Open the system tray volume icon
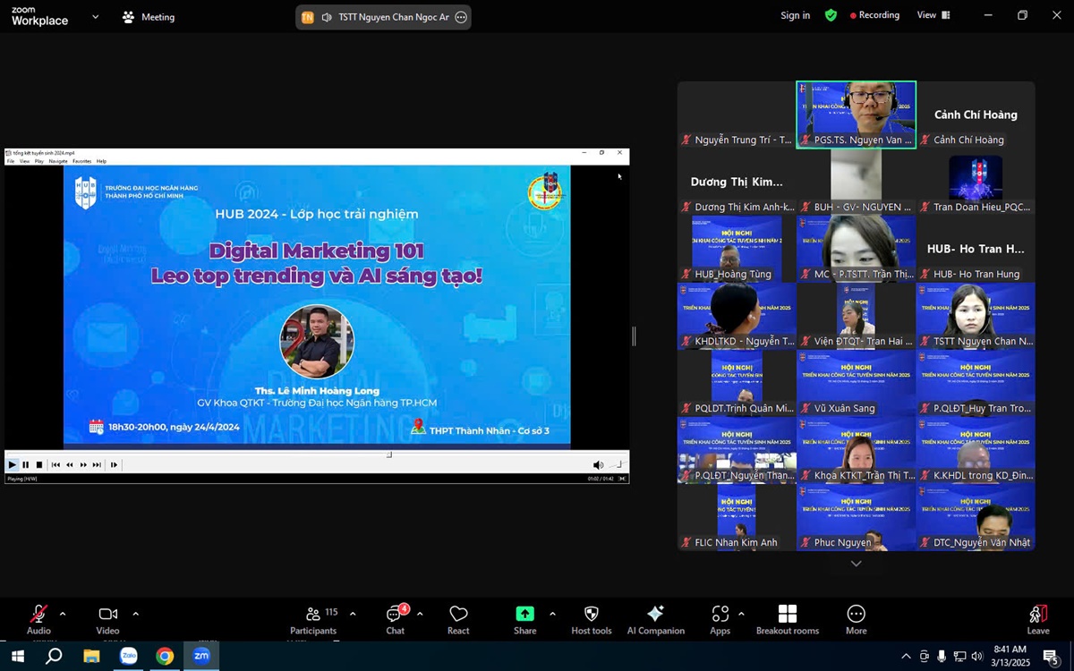Viewport: 1074px width, 671px height. click(977, 656)
